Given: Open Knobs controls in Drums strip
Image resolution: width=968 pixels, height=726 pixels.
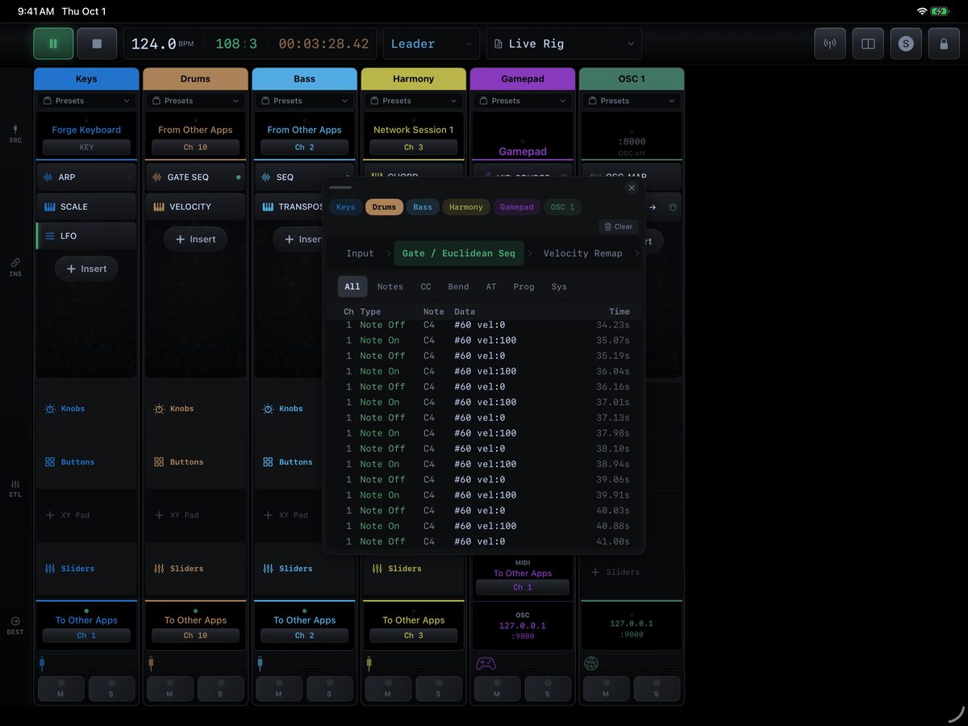Looking at the screenshot, I should pos(195,409).
